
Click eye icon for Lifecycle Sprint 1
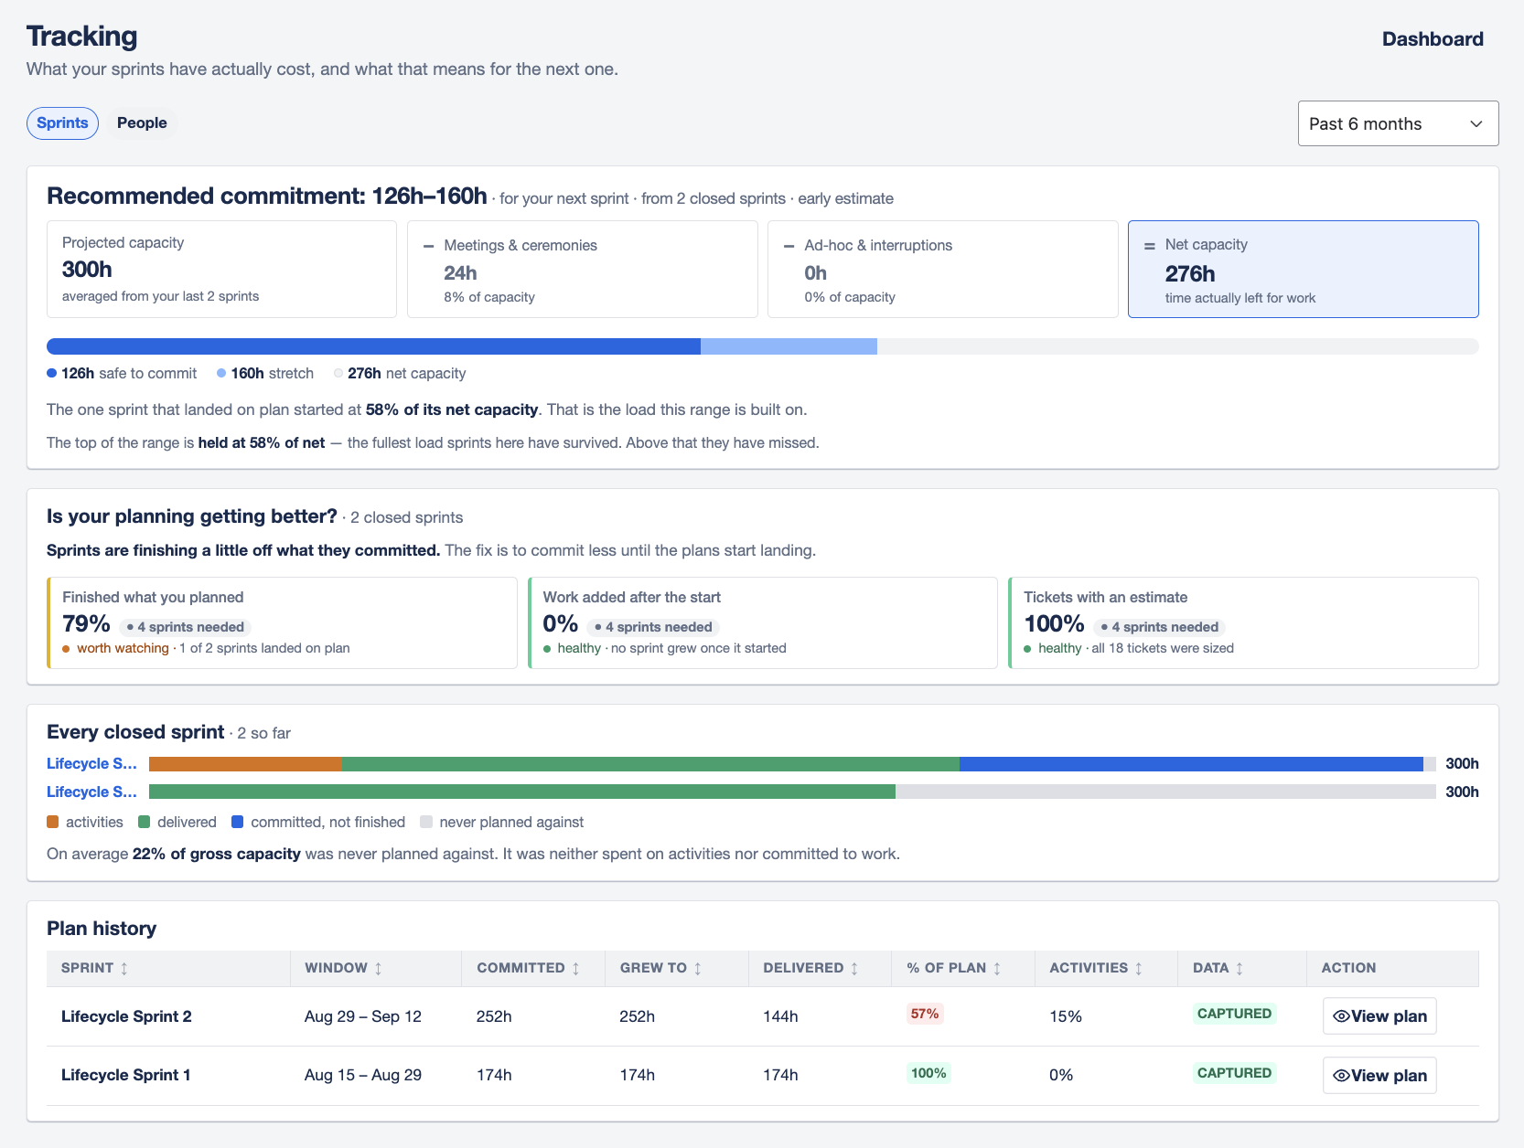(x=1341, y=1076)
